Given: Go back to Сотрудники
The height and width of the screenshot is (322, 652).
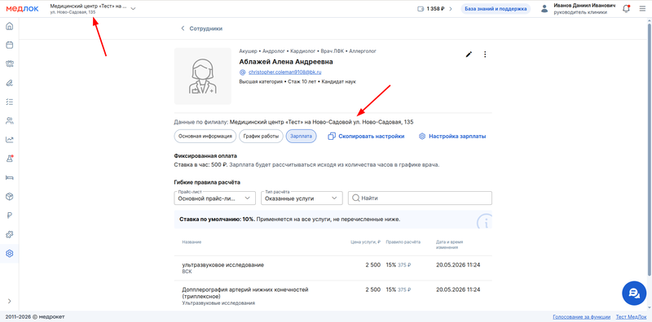Looking at the screenshot, I should pos(201,28).
